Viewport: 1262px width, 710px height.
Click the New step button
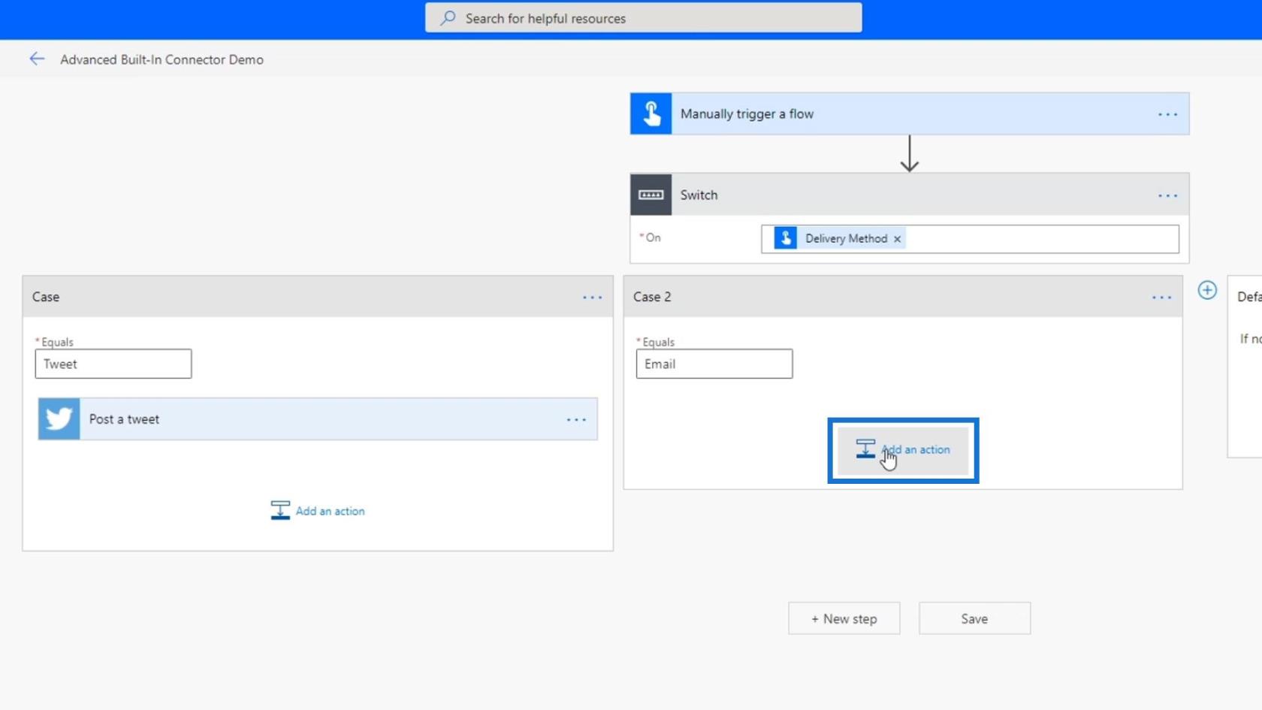[x=844, y=618]
